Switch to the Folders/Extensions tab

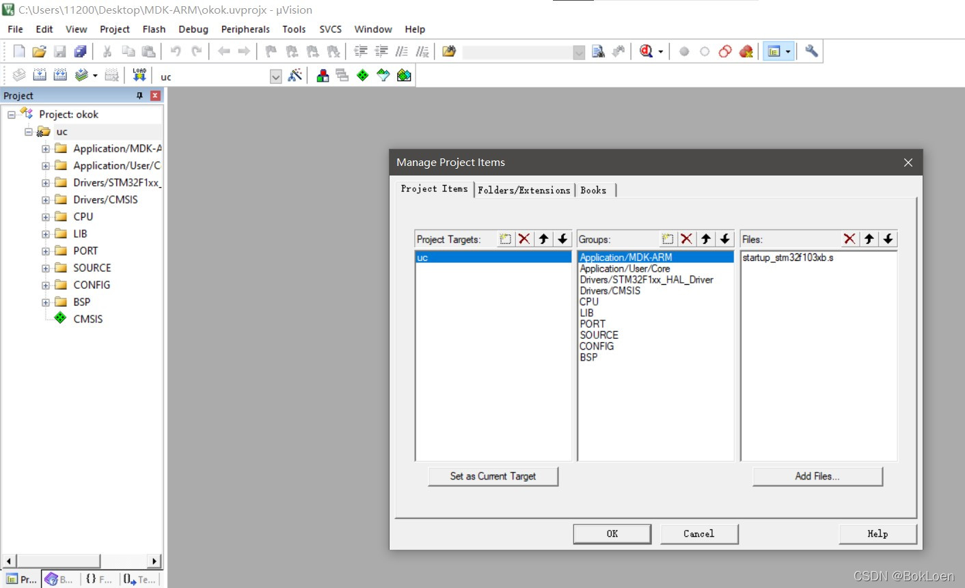[524, 191]
